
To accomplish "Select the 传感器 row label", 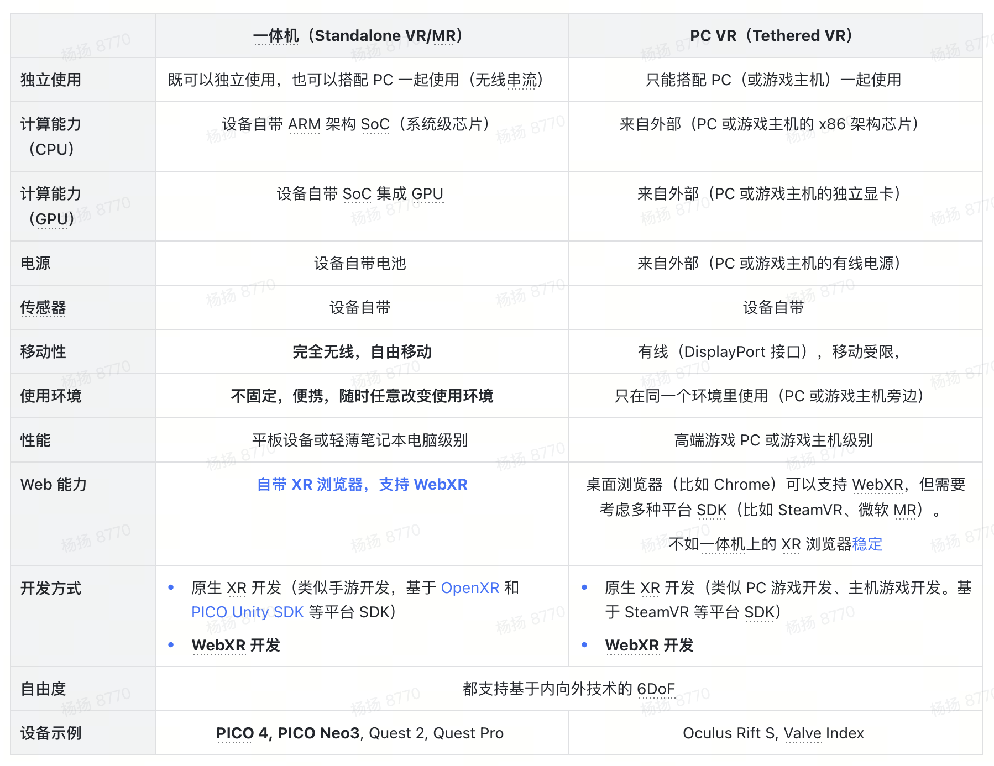I will tap(43, 308).
